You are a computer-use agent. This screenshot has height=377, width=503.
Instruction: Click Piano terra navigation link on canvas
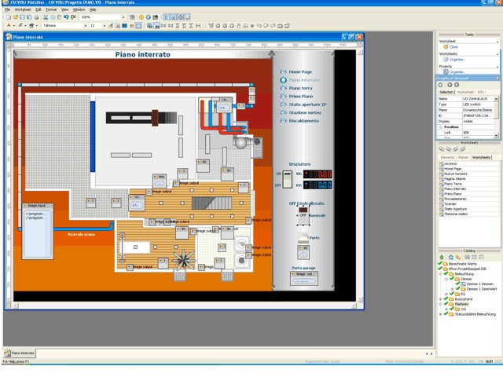tap(300, 88)
